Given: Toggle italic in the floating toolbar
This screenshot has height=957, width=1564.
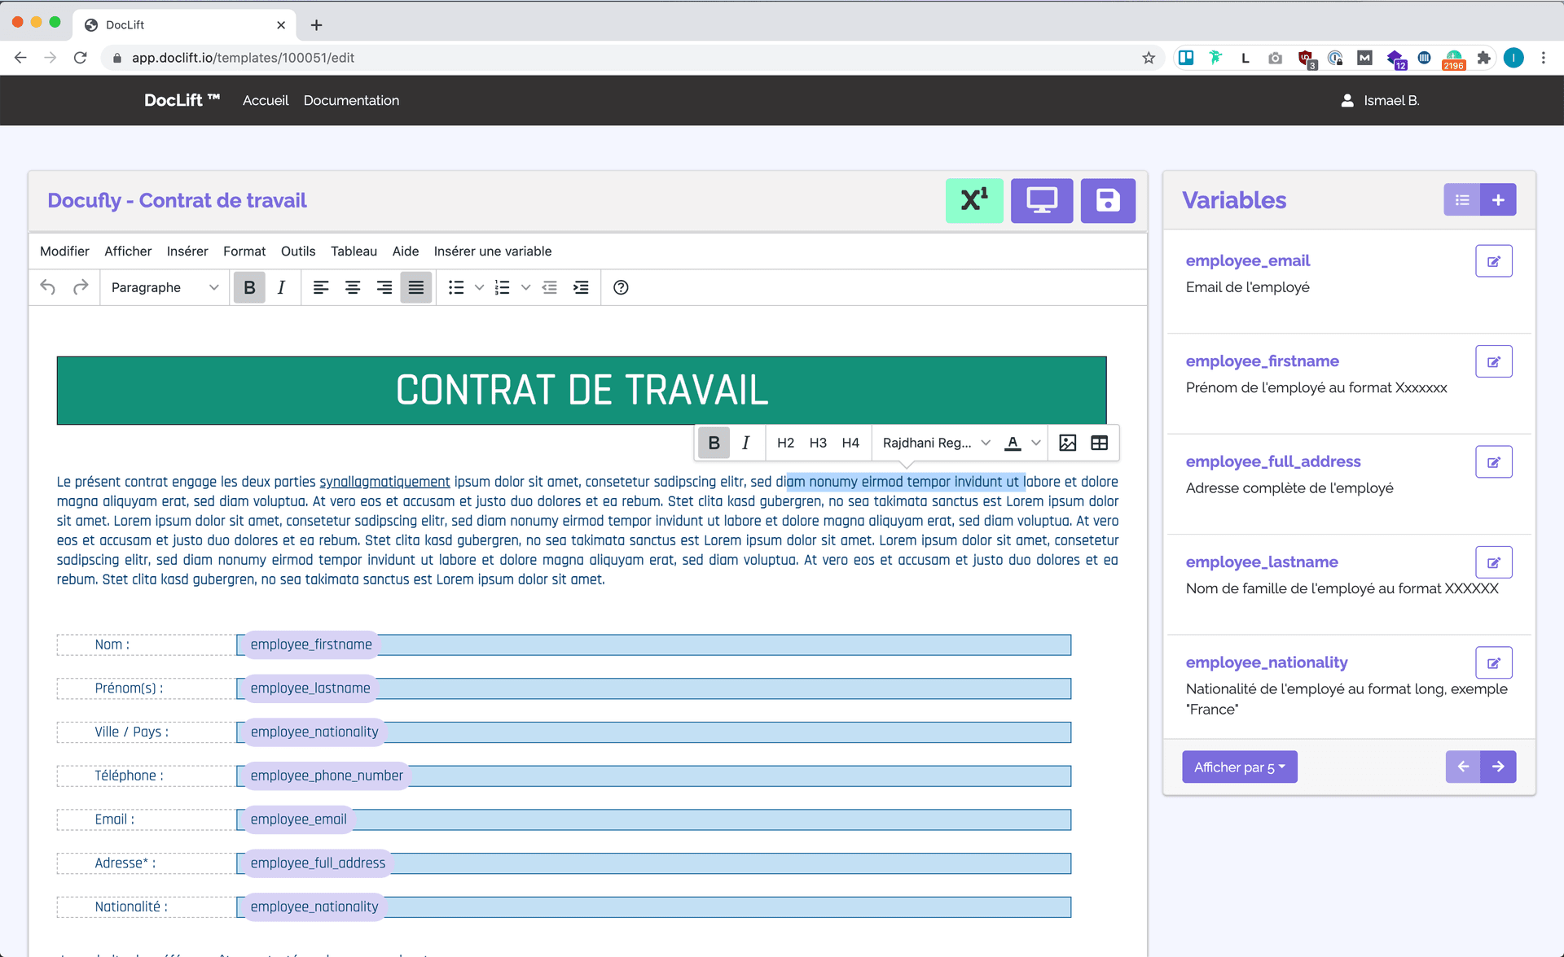Looking at the screenshot, I should 745,443.
